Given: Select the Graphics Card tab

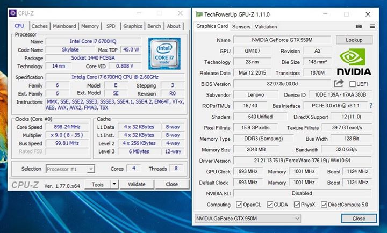Looking at the screenshot, I should pyautogui.click(x=212, y=26).
